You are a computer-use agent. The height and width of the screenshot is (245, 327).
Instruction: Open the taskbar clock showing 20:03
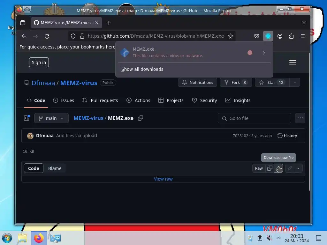(297, 238)
